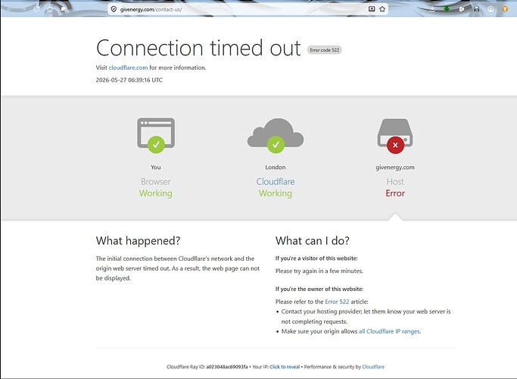Go to the browser home page icon
This screenshot has width=517, height=379.
click(x=50, y=10)
